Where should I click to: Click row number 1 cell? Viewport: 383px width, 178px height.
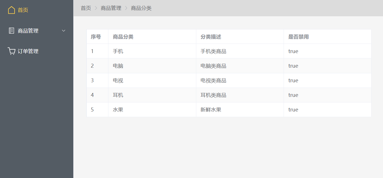coord(97,51)
